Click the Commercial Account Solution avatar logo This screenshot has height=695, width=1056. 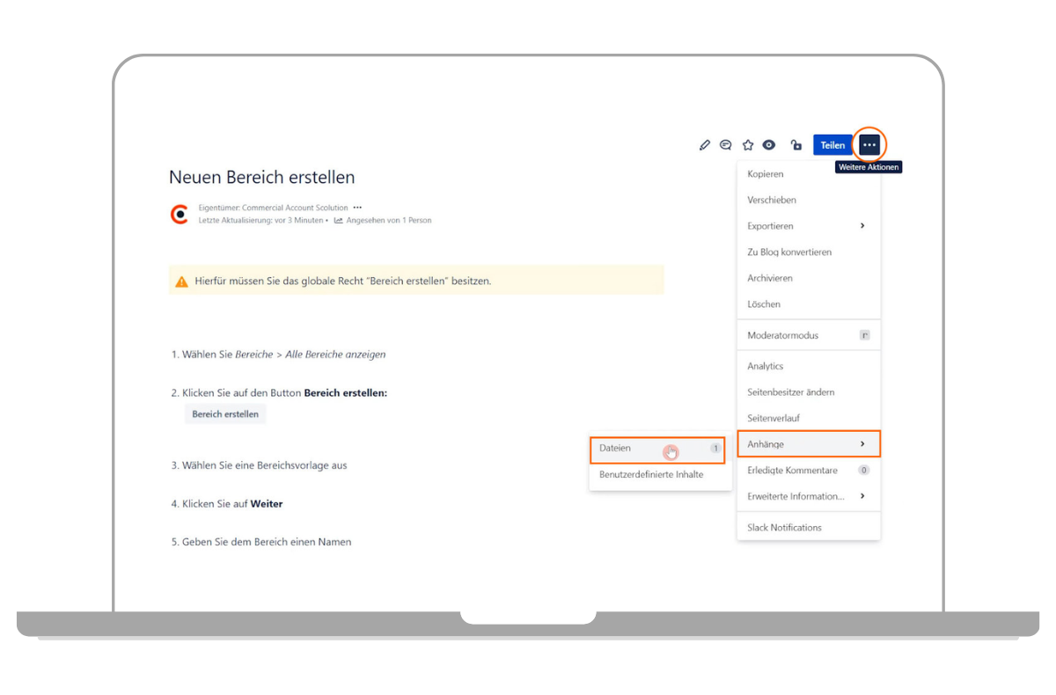click(180, 214)
